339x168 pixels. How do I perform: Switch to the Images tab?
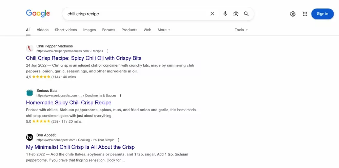(x=89, y=30)
